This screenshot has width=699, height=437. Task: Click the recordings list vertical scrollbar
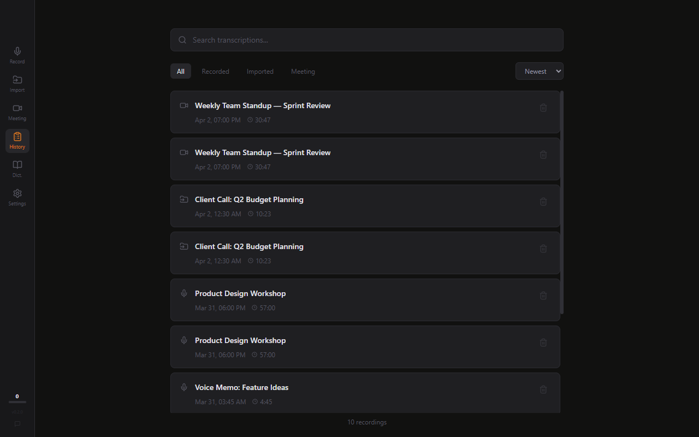coord(562,202)
